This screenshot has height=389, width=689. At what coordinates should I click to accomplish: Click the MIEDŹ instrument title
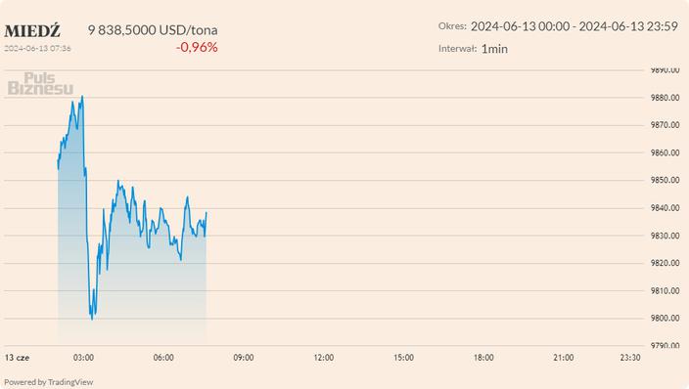pos(32,31)
